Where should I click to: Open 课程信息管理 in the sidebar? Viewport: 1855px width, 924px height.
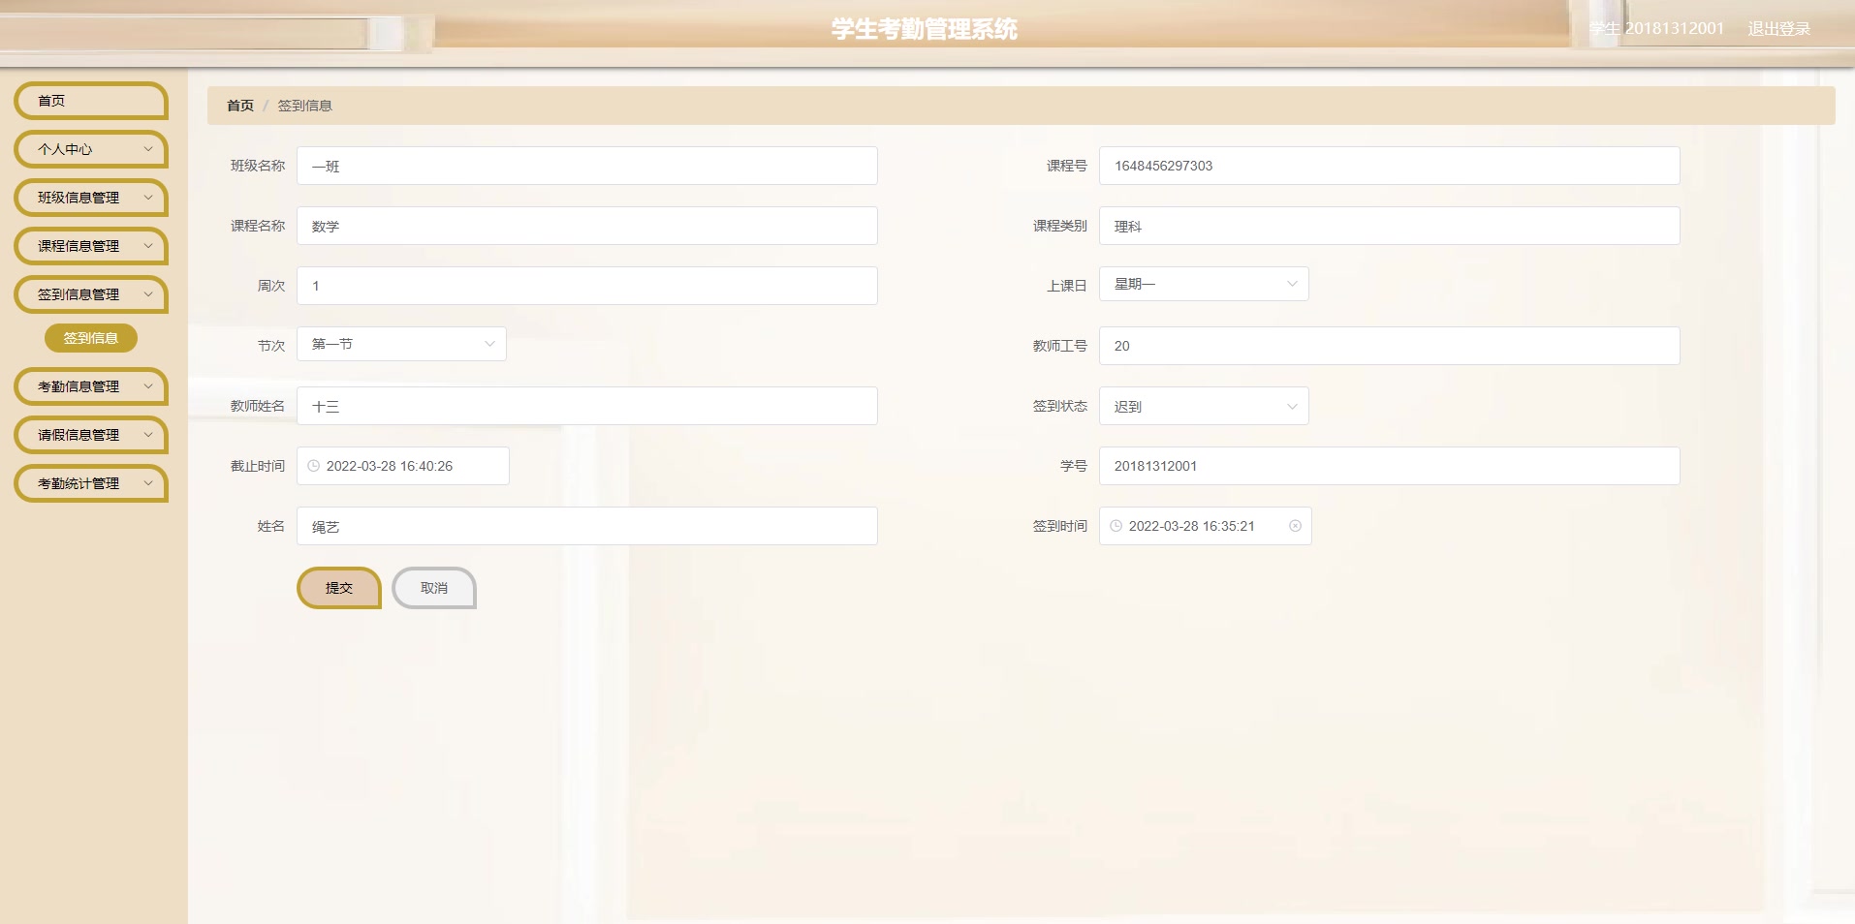[90, 246]
